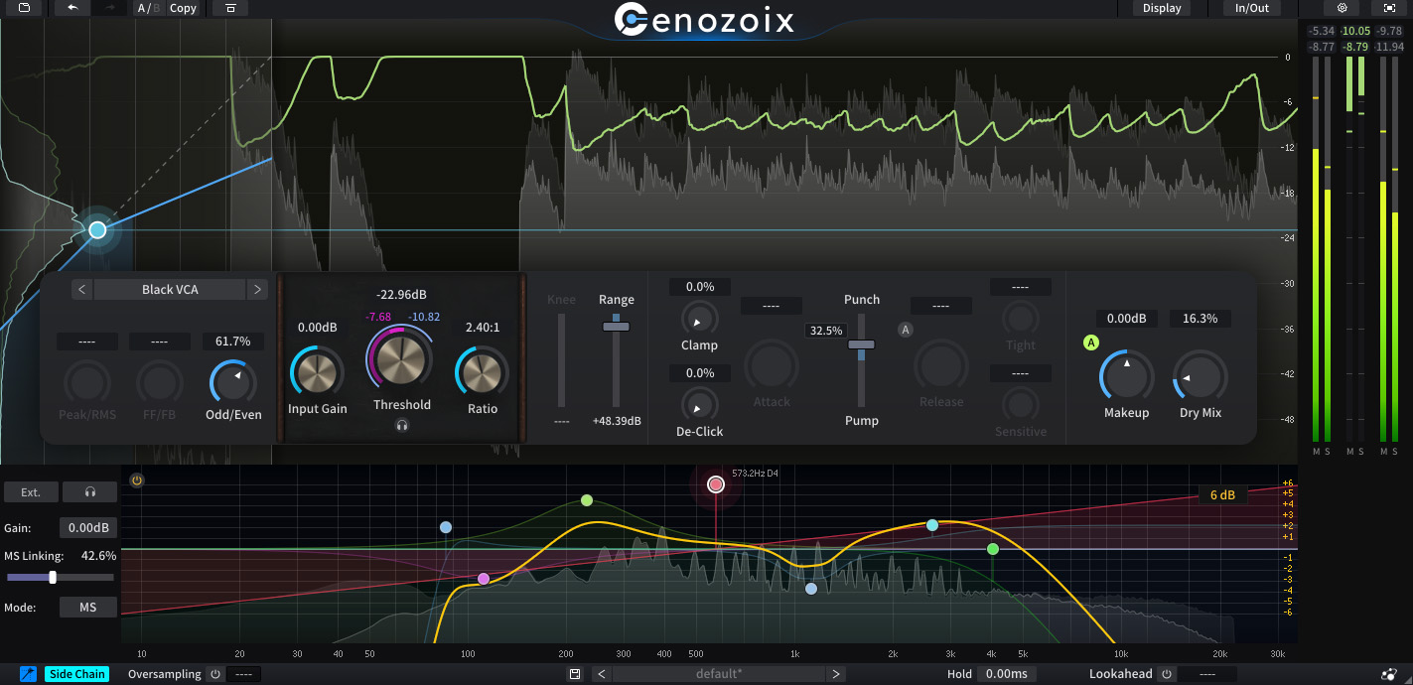The width and height of the screenshot is (1413, 685).
Task: Click the Clamp value 0.0% field
Action: [700, 287]
